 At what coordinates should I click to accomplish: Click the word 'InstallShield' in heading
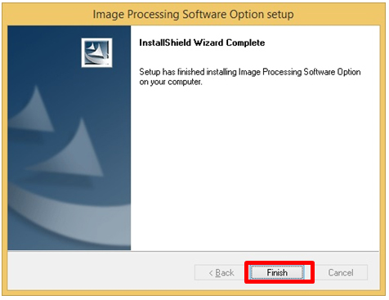click(x=165, y=43)
